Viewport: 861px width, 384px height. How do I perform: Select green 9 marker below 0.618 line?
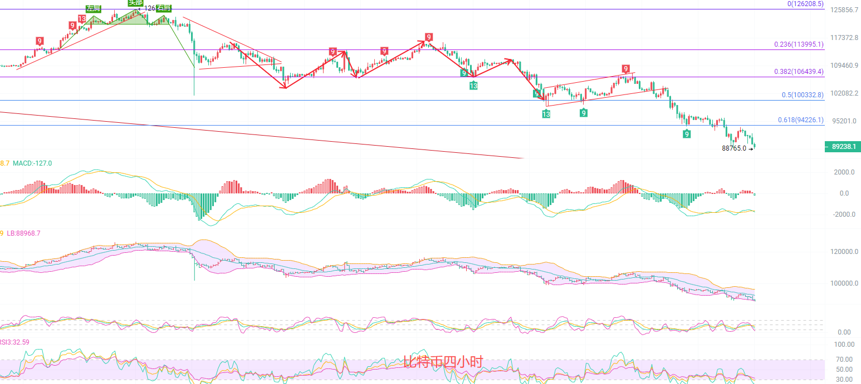pyautogui.click(x=687, y=133)
